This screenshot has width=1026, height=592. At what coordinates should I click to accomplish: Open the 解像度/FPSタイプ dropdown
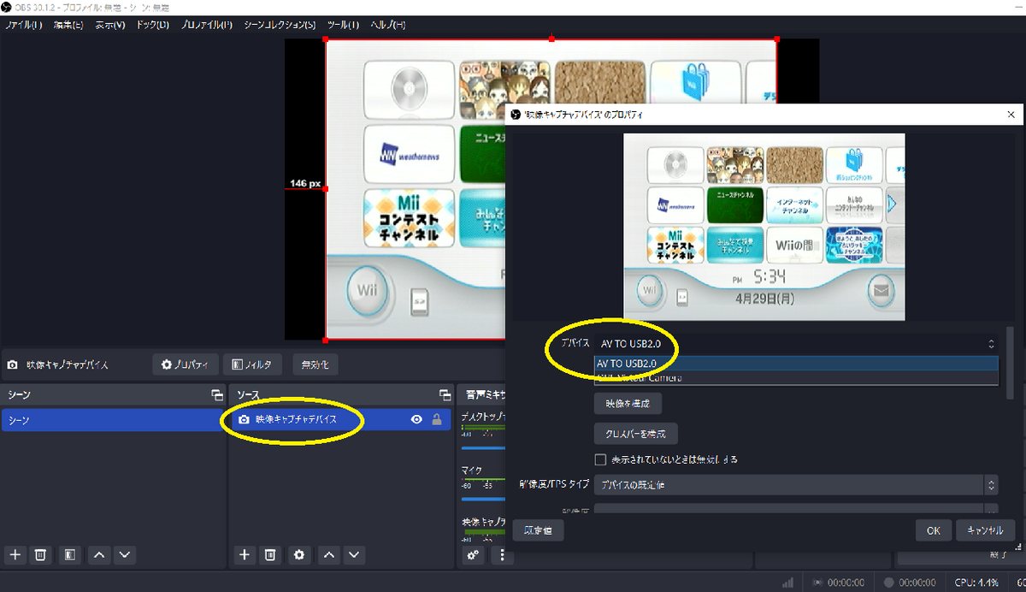[x=796, y=484]
